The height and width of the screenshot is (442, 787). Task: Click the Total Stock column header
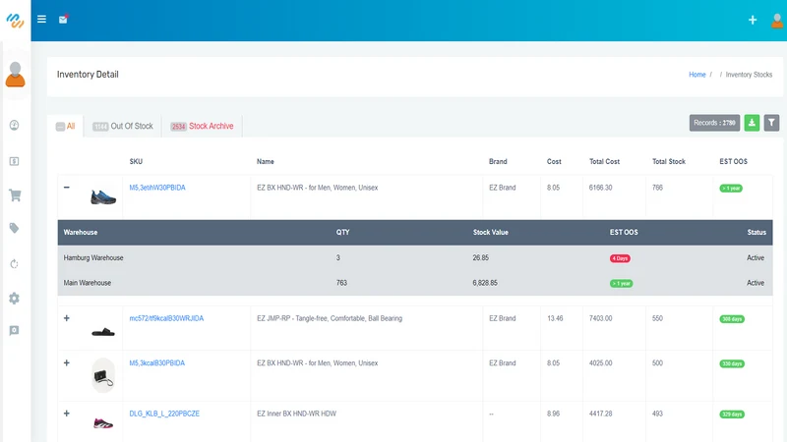click(669, 161)
